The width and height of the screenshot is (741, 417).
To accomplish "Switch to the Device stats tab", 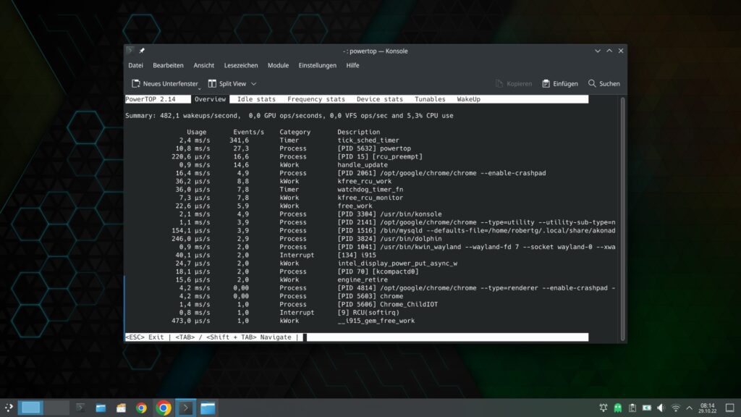I will click(x=380, y=99).
